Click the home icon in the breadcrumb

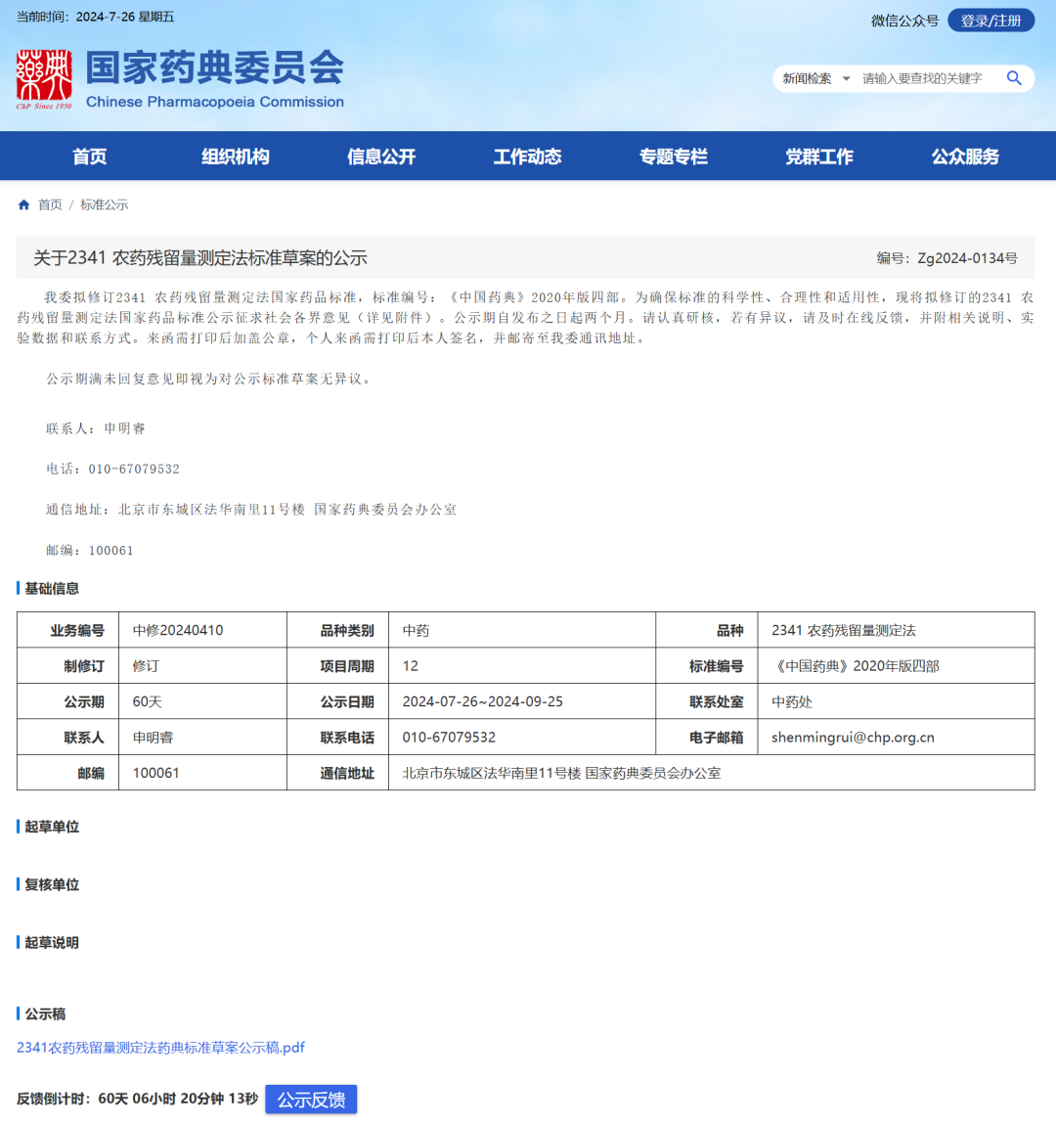coord(22,204)
